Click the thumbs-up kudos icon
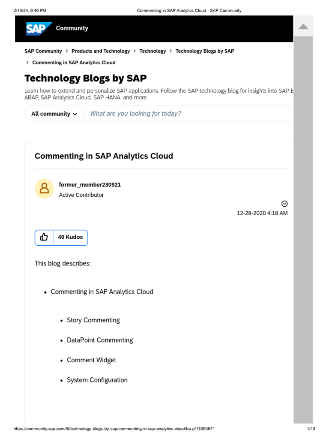Image resolution: width=329 pixels, height=439 pixels. [x=44, y=237]
